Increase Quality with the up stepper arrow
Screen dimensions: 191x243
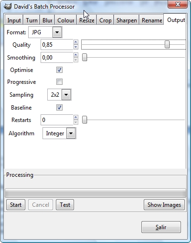click(76, 42)
